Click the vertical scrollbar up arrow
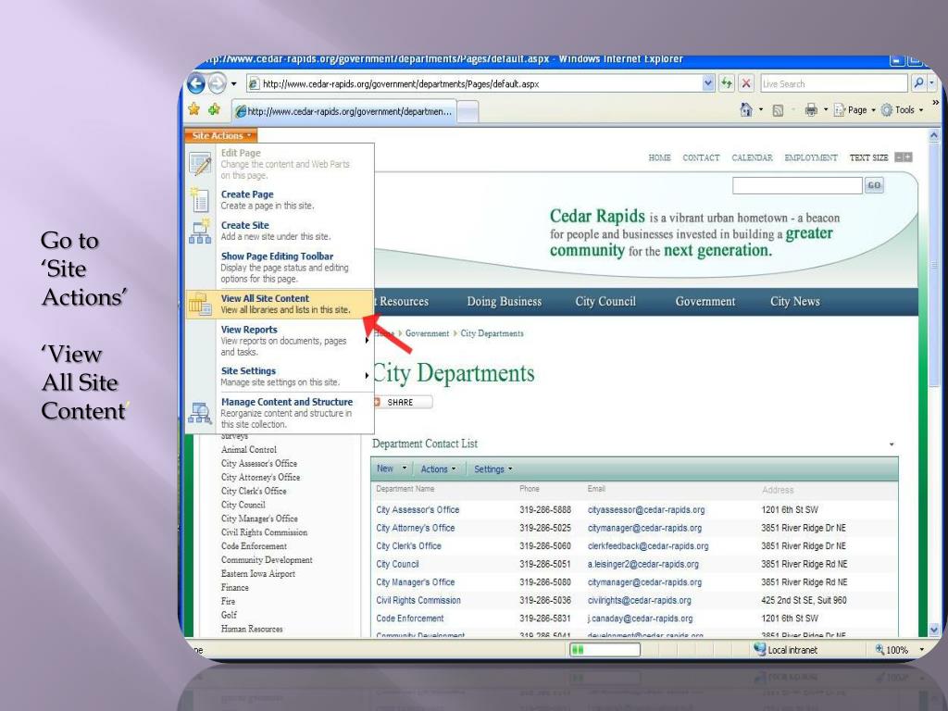The image size is (948, 711). [934, 135]
